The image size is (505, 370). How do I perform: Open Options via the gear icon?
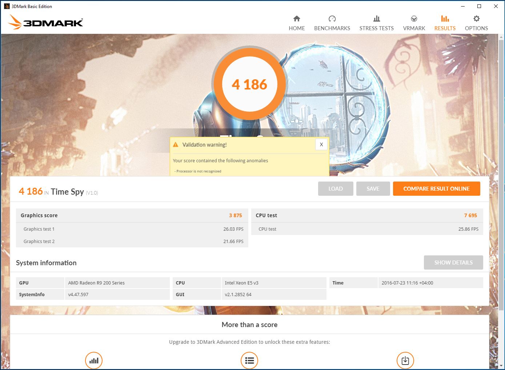(x=476, y=19)
